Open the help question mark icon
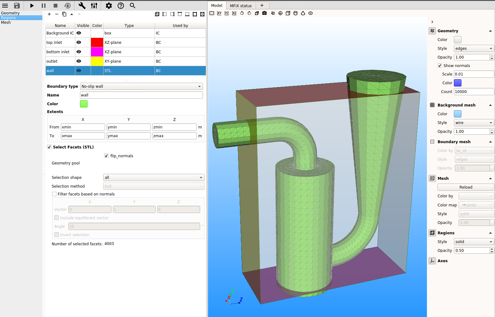 coord(121,6)
